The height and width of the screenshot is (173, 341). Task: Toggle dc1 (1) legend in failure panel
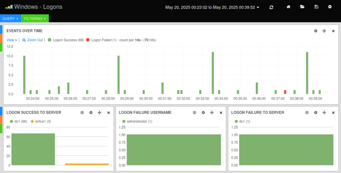coord(242,121)
